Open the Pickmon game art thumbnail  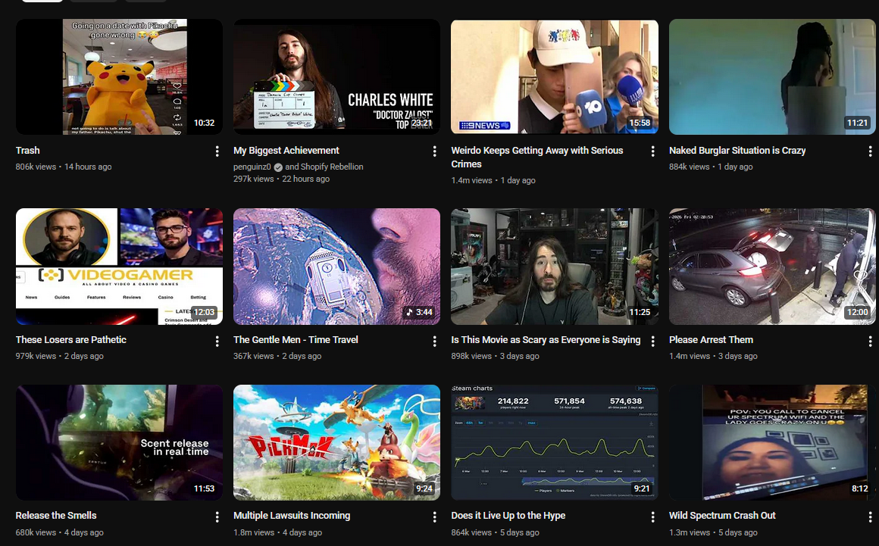336,442
